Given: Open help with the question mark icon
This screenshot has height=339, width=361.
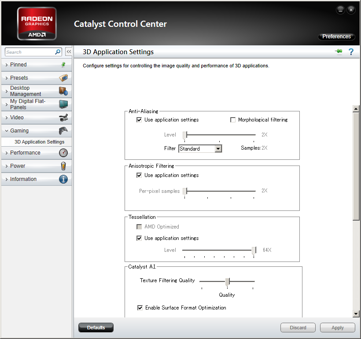Looking at the screenshot, I should pos(351,52).
